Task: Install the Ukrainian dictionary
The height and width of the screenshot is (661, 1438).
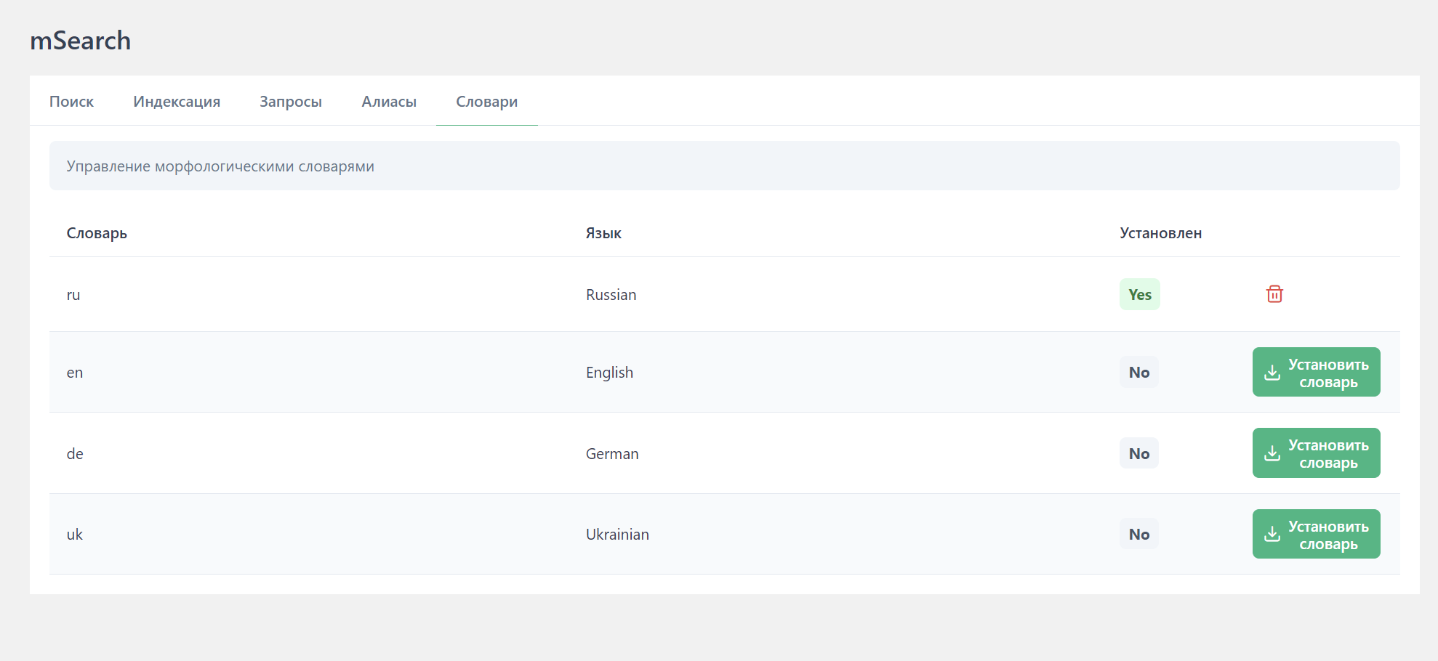Action: click(1316, 535)
